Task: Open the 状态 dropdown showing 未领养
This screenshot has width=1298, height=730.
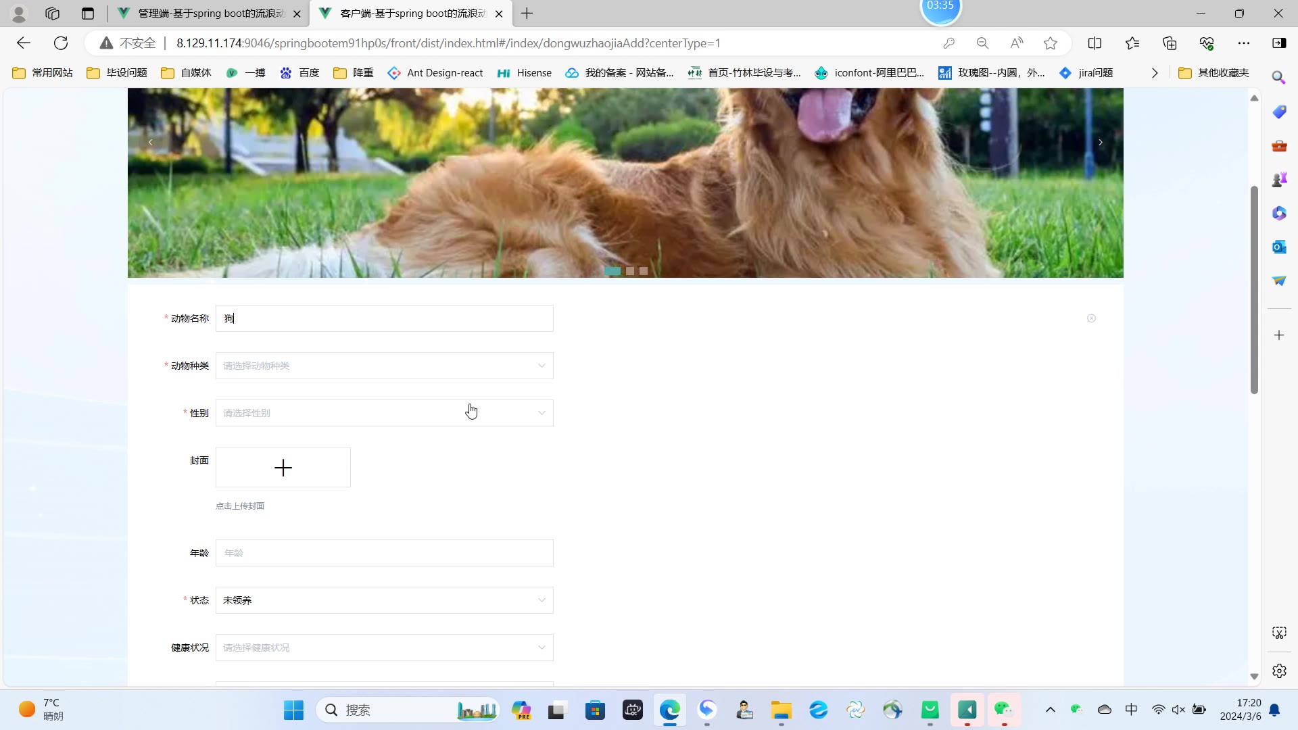Action: [x=384, y=600]
